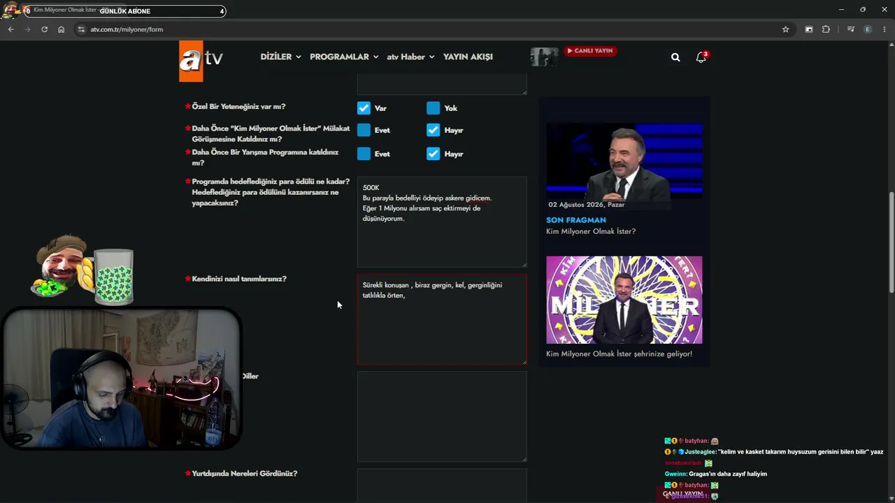Open the browser home page icon
Image resolution: width=895 pixels, height=503 pixels.
pos(61,29)
